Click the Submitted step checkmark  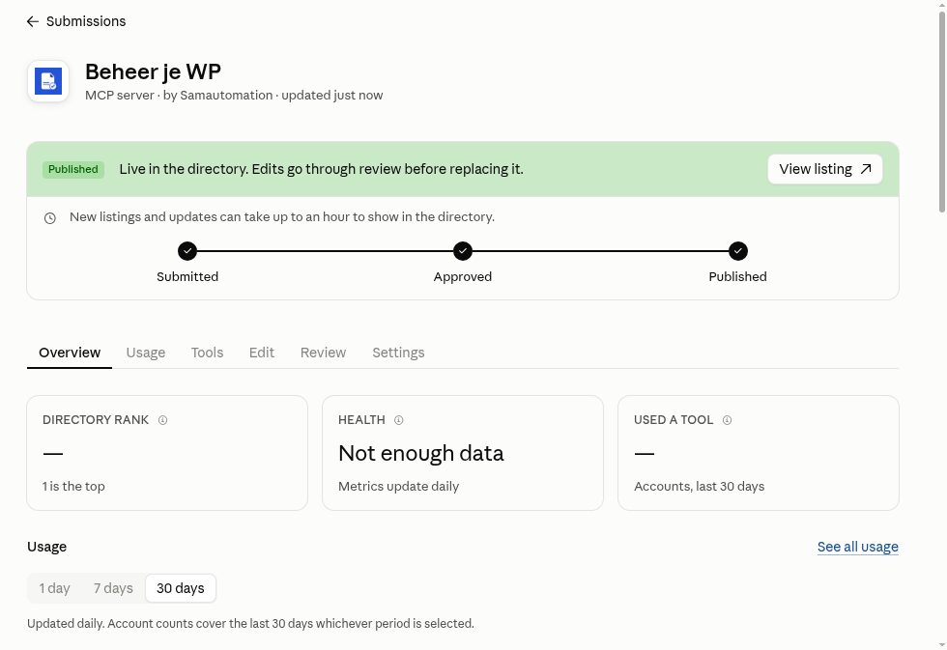coord(187,251)
